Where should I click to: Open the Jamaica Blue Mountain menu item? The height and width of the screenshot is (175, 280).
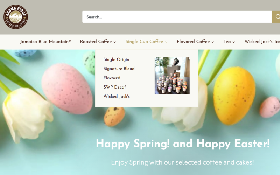pos(45,42)
